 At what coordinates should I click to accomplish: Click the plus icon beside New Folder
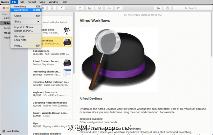point(4,131)
